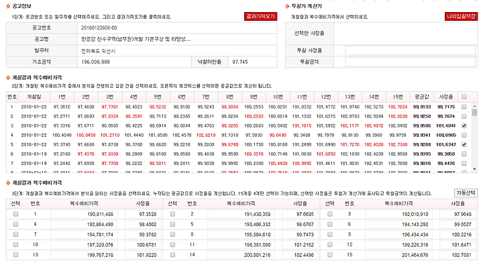
Task: Click the 8번 column header
Action: (x=229, y=97)
